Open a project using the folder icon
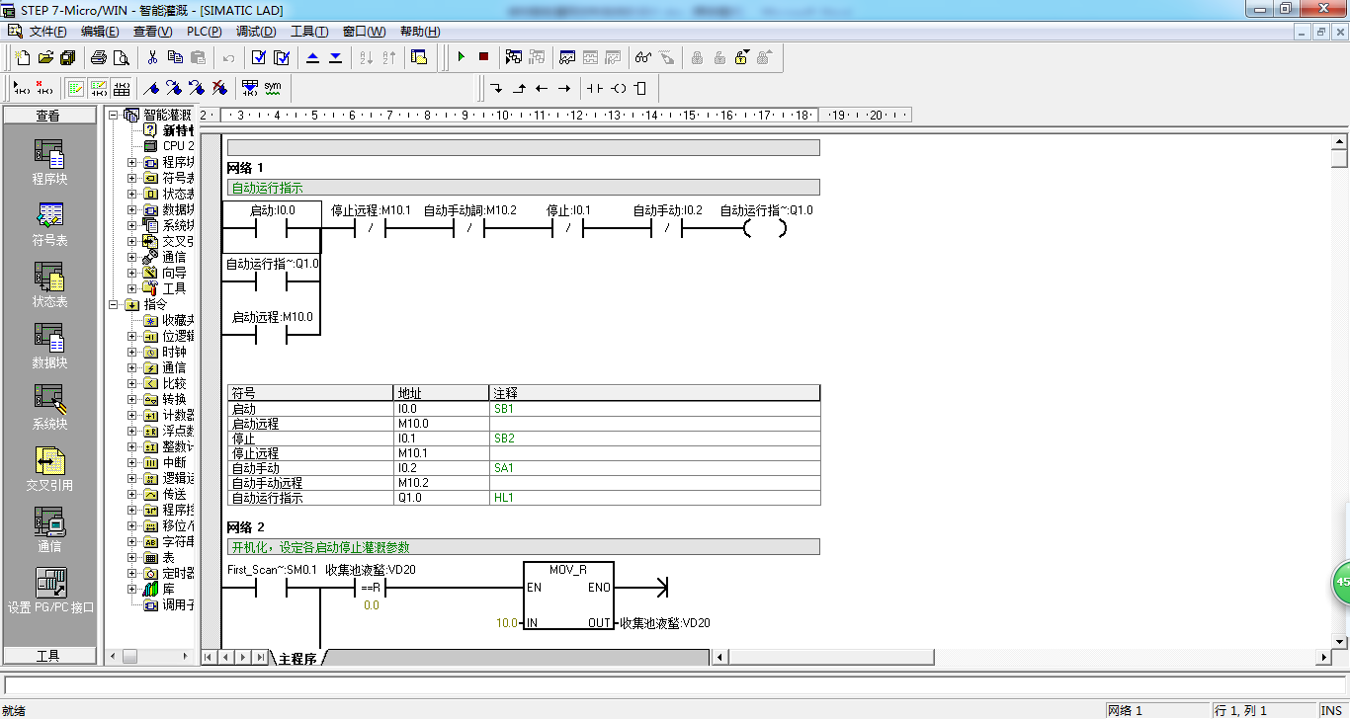 [44, 57]
